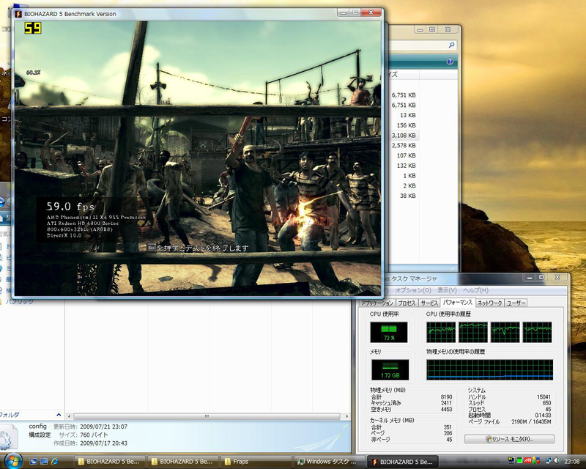
Task: Select the 107 KB file row
Action: [x=404, y=155]
